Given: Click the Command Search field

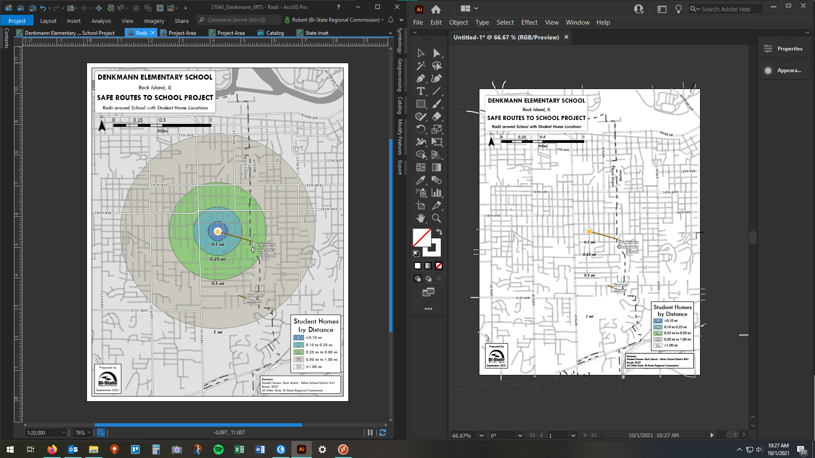Looking at the screenshot, I should coord(240,20).
